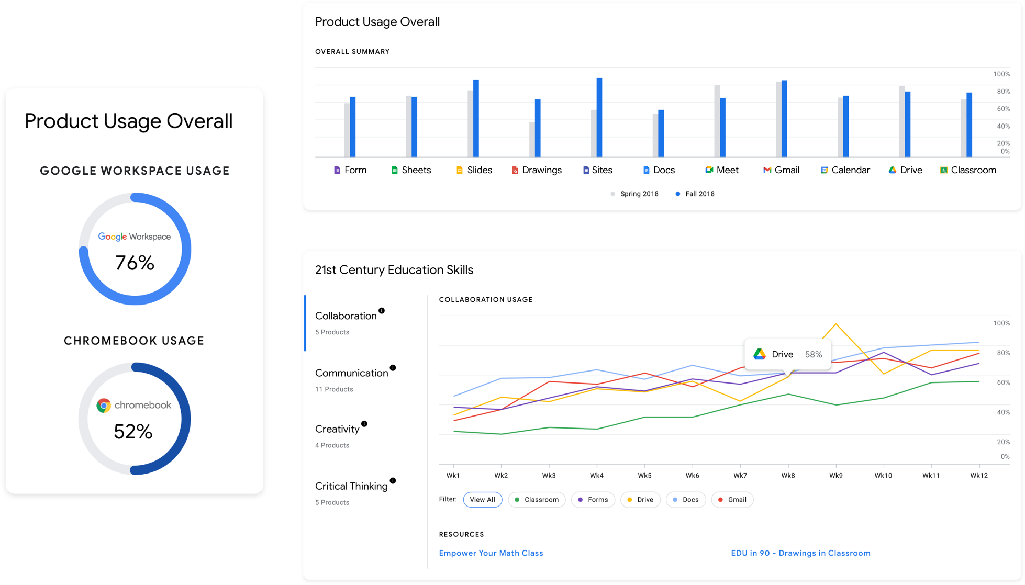Click the Google Calendar icon
The image size is (1025, 585).
824,170
